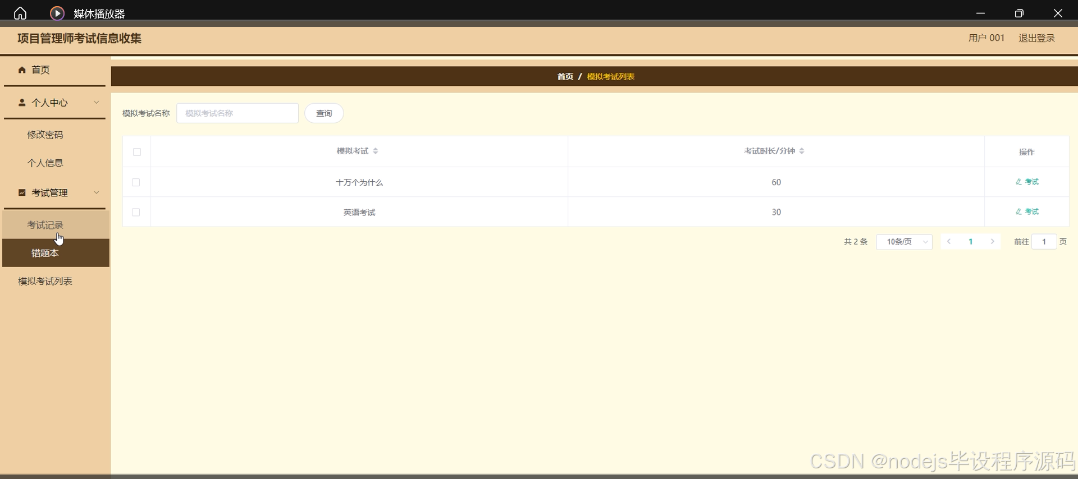This screenshot has width=1078, height=479.
Task: Click 退出登录 link
Action: pyautogui.click(x=1036, y=38)
